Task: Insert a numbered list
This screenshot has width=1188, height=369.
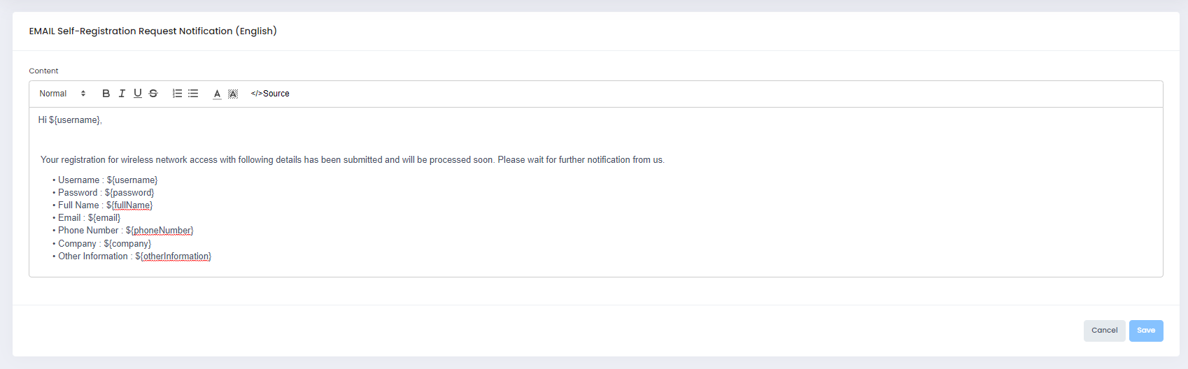Action: (x=178, y=94)
